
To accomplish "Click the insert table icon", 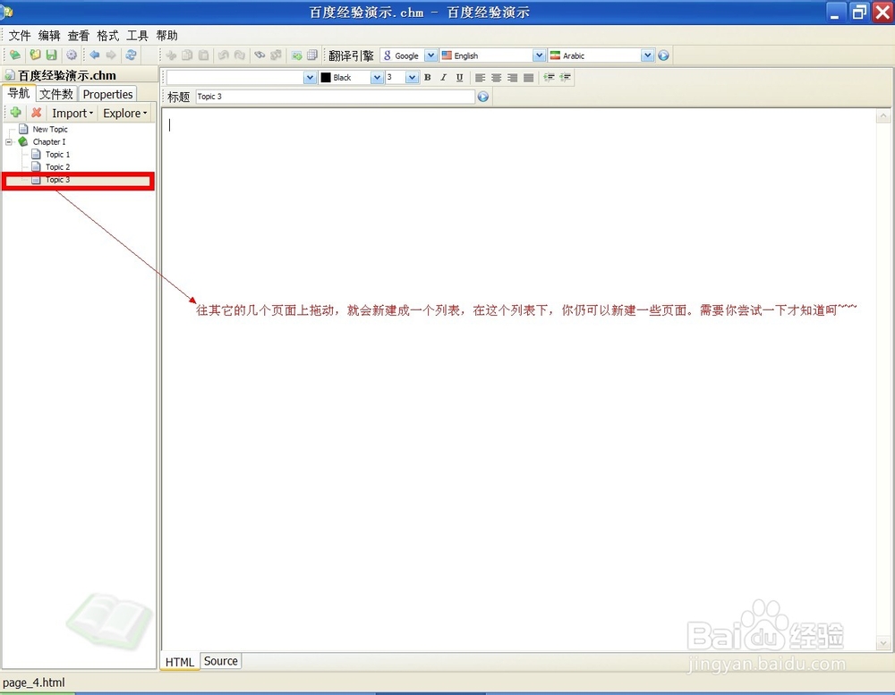I will click(x=312, y=55).
